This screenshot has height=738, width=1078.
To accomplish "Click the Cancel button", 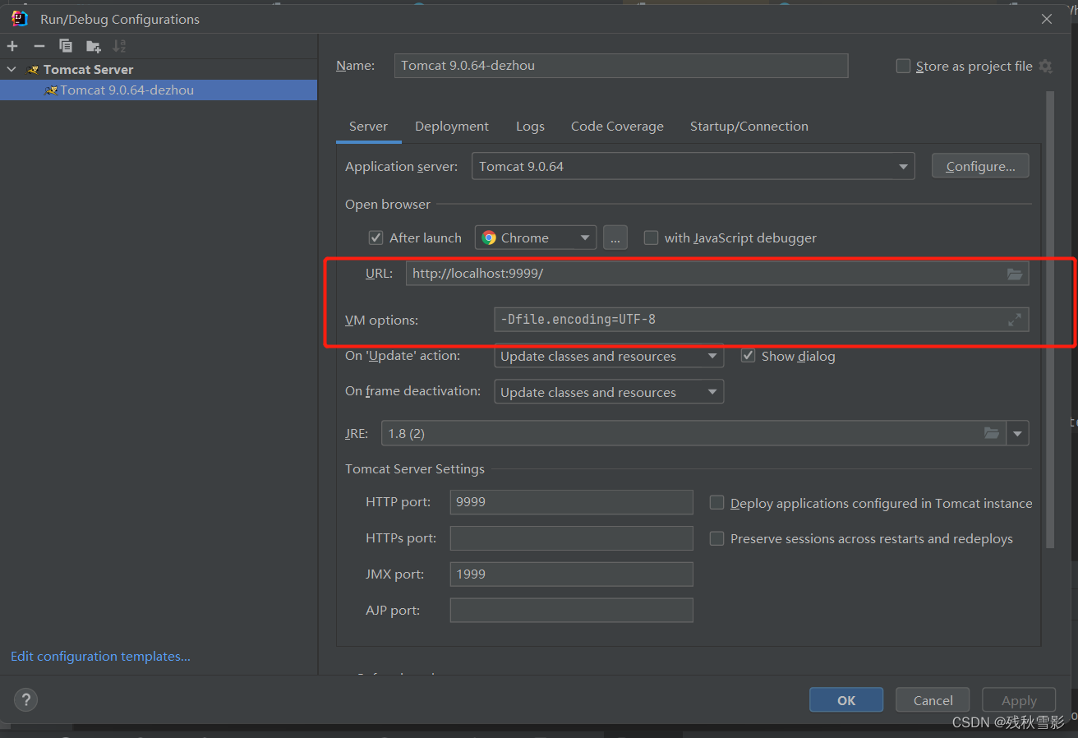I will pyautogui.click(x=933, y=700).
